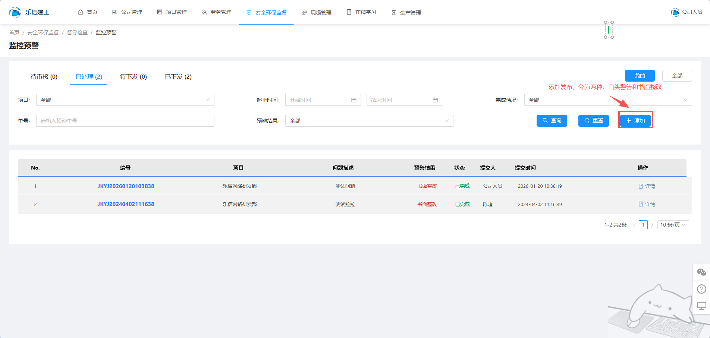The height and width of the screenshot is (338, 710).
Task: Click the monitor screen icon on right sidebar
Action: pos(701,306)
